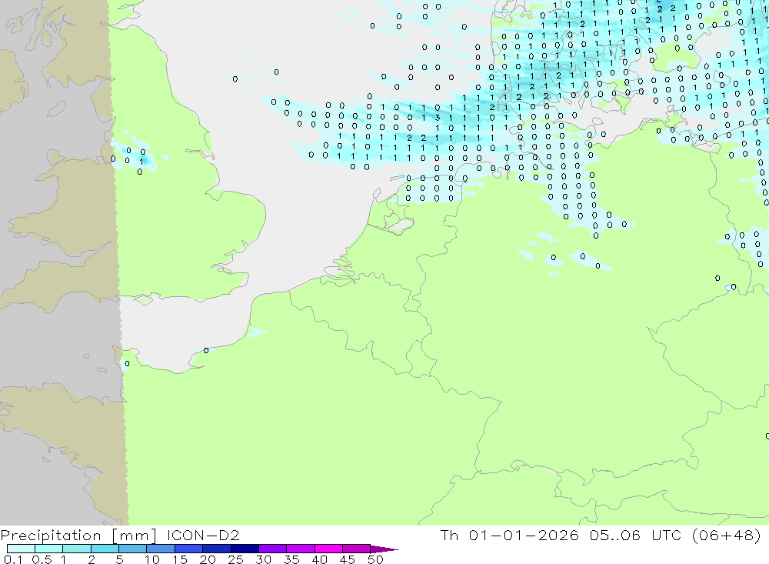Click the "ICON-D2" model label
Image resolution: width=769 pixels, height=564 pixels.
[203, 536]
